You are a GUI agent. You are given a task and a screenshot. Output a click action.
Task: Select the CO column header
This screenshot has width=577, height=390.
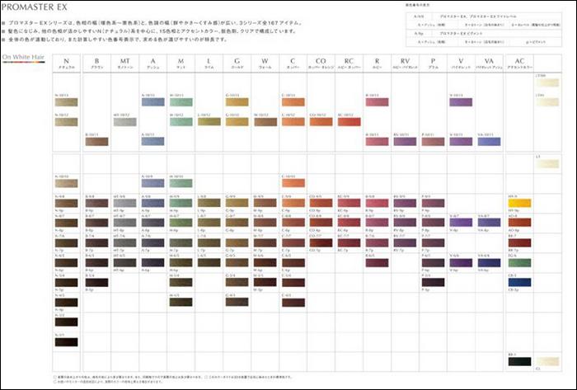321,63
